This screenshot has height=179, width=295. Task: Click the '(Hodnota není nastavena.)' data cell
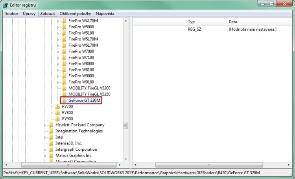click(253, 29)
